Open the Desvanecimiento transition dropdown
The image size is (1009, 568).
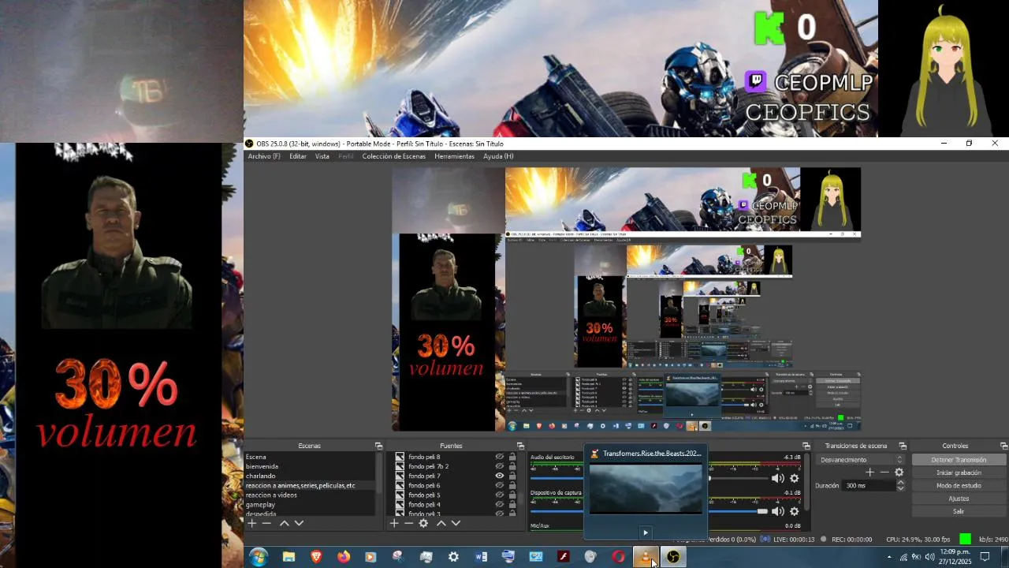click(860, 460)
